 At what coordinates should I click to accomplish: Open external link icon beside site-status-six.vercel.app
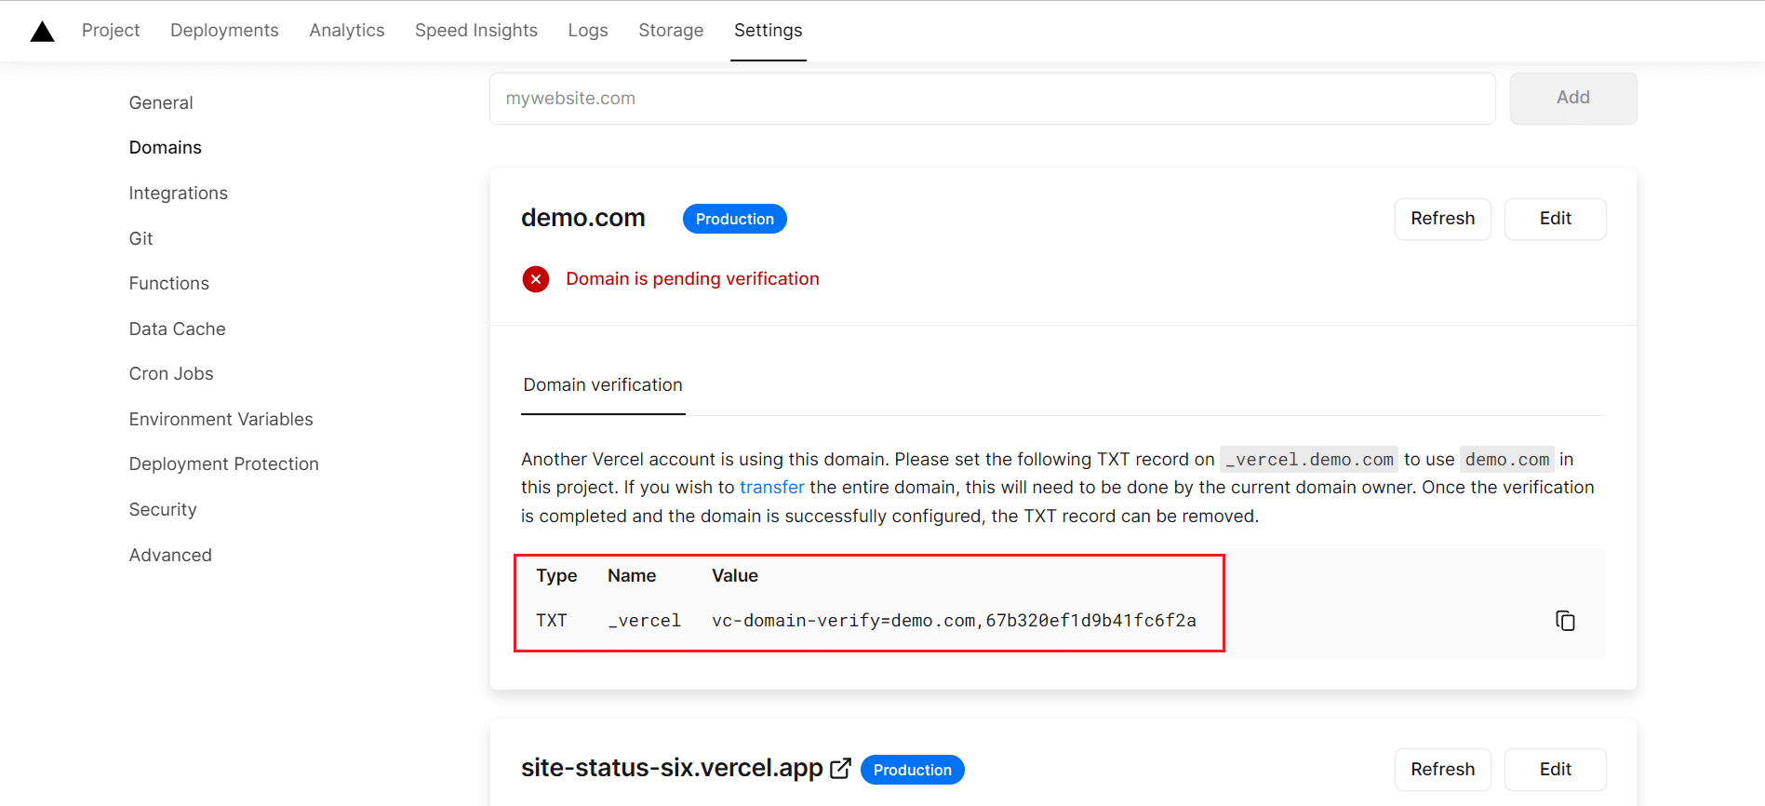pyautogui.click(x=840, y=769)
